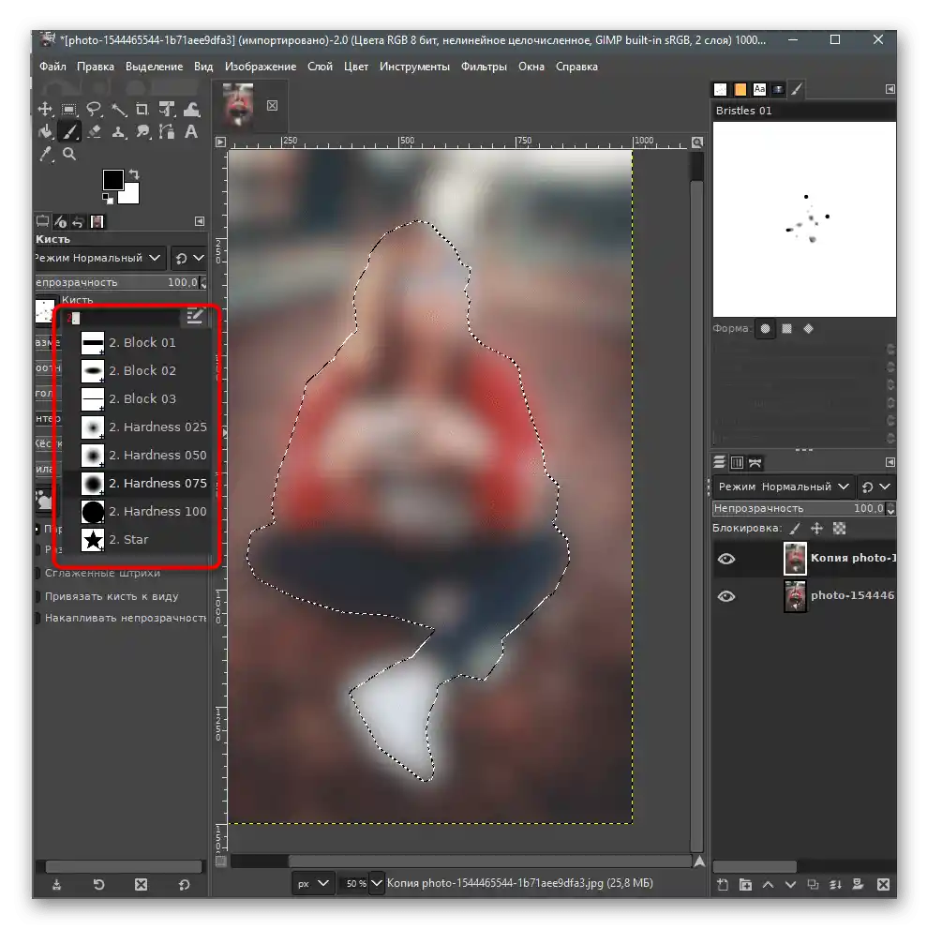This screenshot has width=927, height=929.
Task: Hide the bottom photo-154446 layer
Action: pos(726,596)
